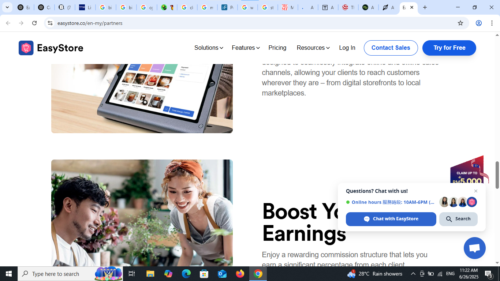Click the Chrome taskbar icon

pos(258,274)
